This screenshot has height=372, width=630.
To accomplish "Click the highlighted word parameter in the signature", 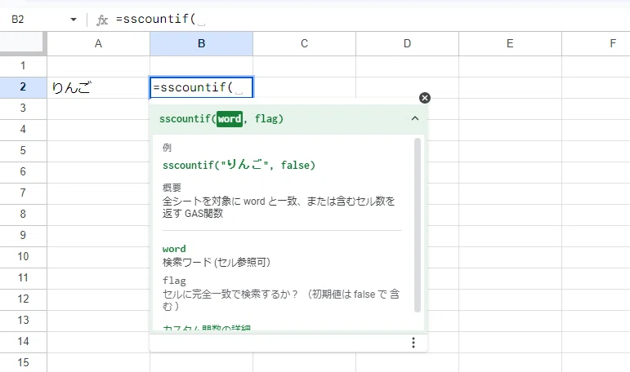I will coord(230,119).
